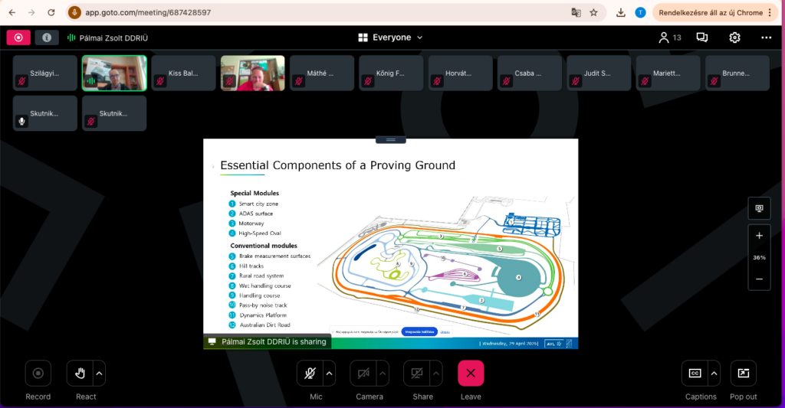
Task: Open meeting settings gear icon
Action: pyautogui.click(x=734, y=38)
